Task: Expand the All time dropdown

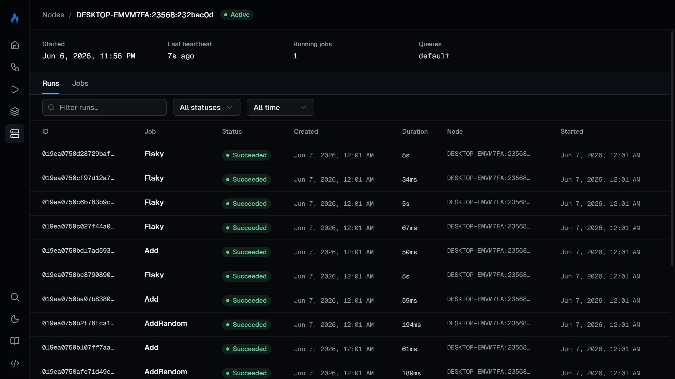Action: (280, 107)
